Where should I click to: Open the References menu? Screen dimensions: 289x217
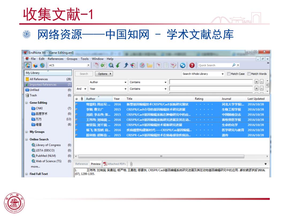[55, 59]
